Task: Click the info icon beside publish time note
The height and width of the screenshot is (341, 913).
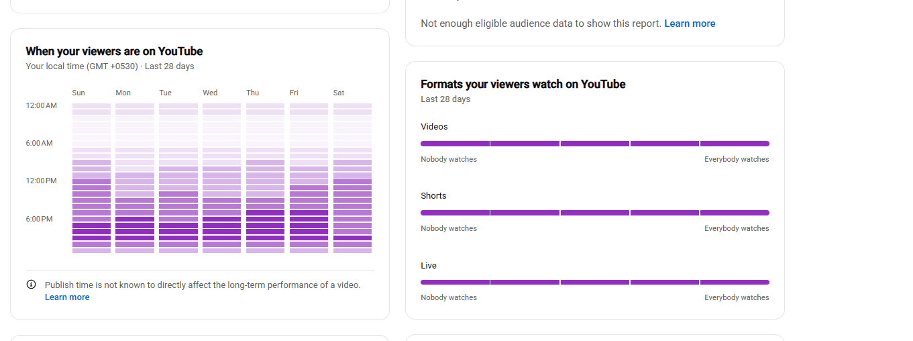Action: pyautogui.click(x=31, y=285)
